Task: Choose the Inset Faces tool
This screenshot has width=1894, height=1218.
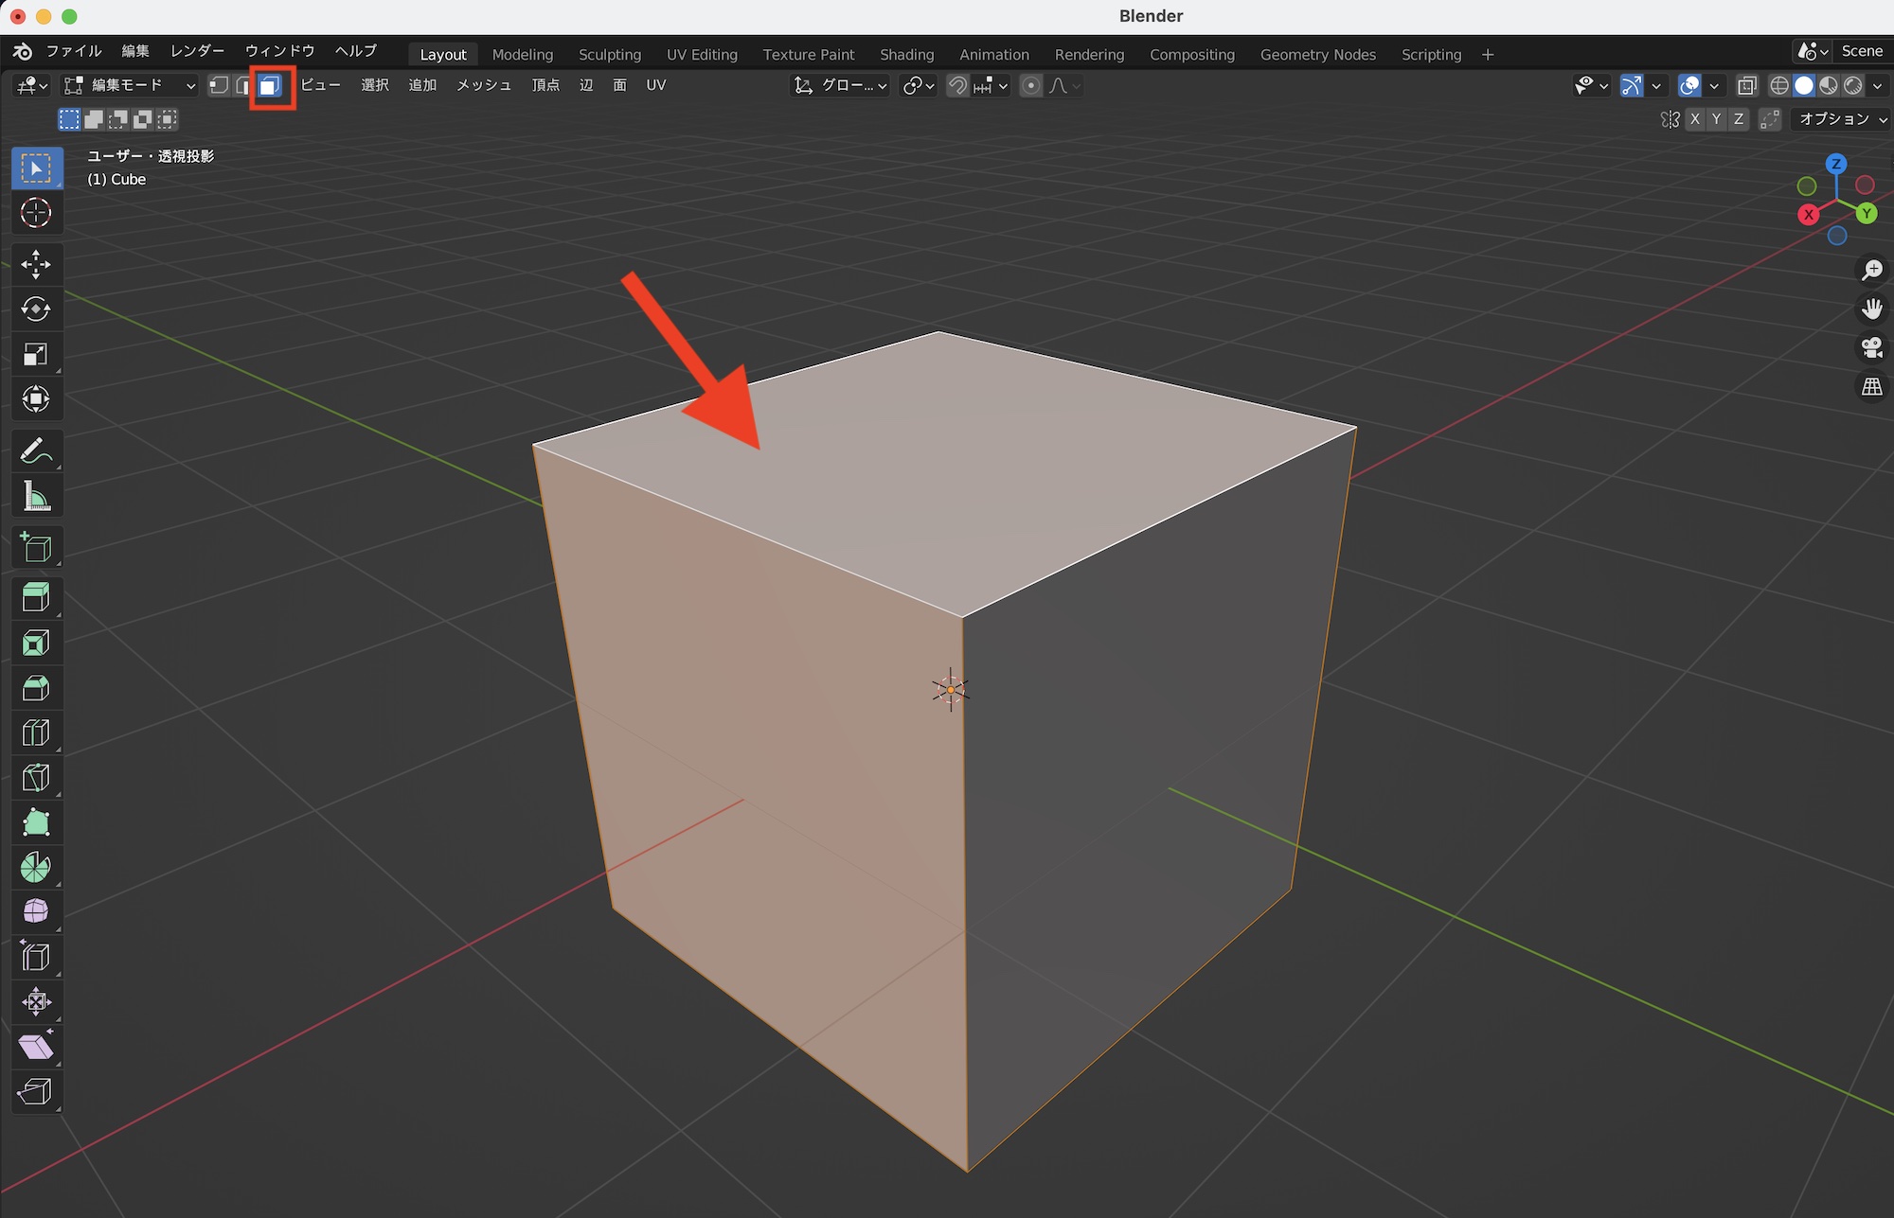Action: click(36, 644)
